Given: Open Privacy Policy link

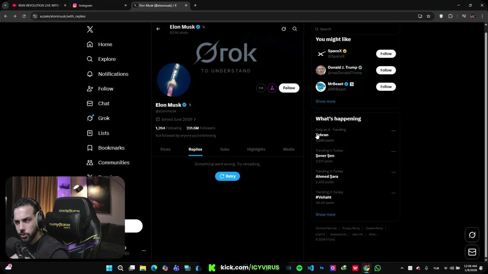Looking at the screenshot, I should click(x=351, y=228).
